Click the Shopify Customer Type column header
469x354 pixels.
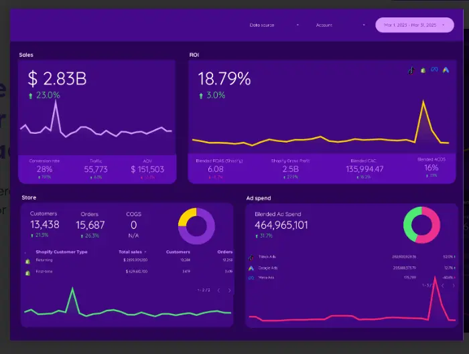[62, 252]
